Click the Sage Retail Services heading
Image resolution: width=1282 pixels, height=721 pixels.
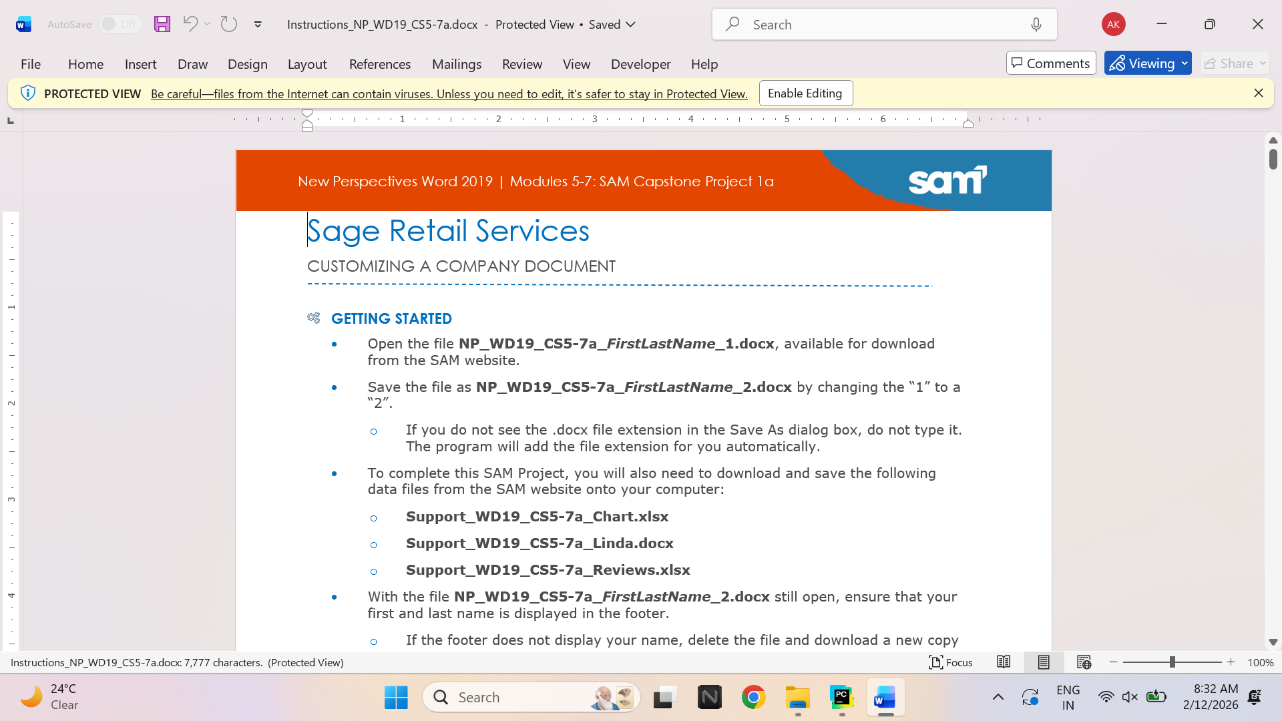[449, 231]
